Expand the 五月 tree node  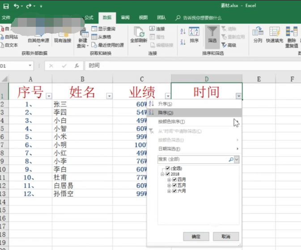click(169, 186)
